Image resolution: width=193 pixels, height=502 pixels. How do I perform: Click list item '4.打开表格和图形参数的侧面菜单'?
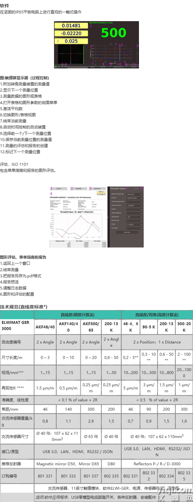[x=29, y=103]
